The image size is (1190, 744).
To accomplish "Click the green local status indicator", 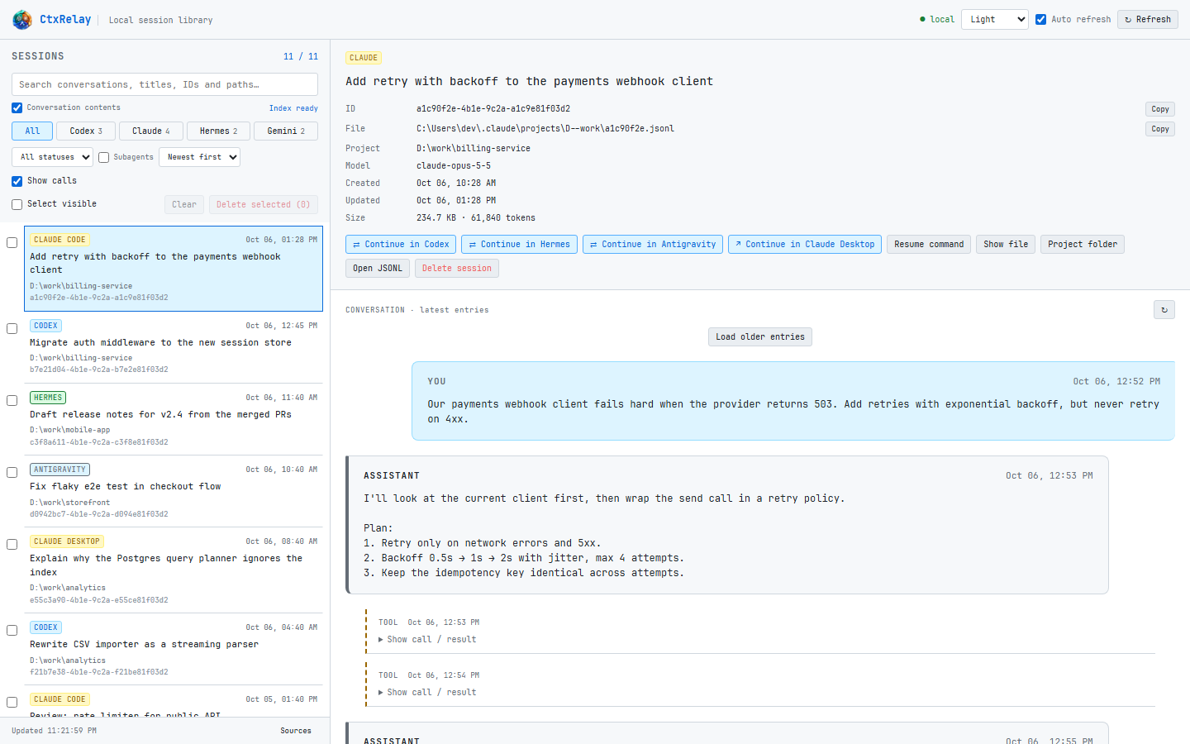I will tap(937, 19).
